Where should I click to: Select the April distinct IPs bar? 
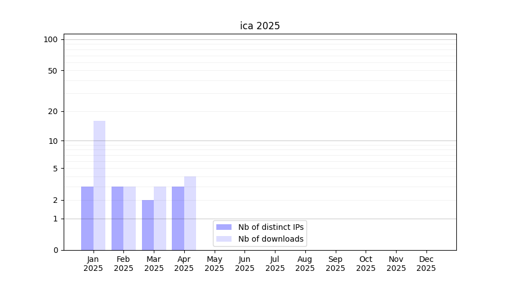(178, 218)
